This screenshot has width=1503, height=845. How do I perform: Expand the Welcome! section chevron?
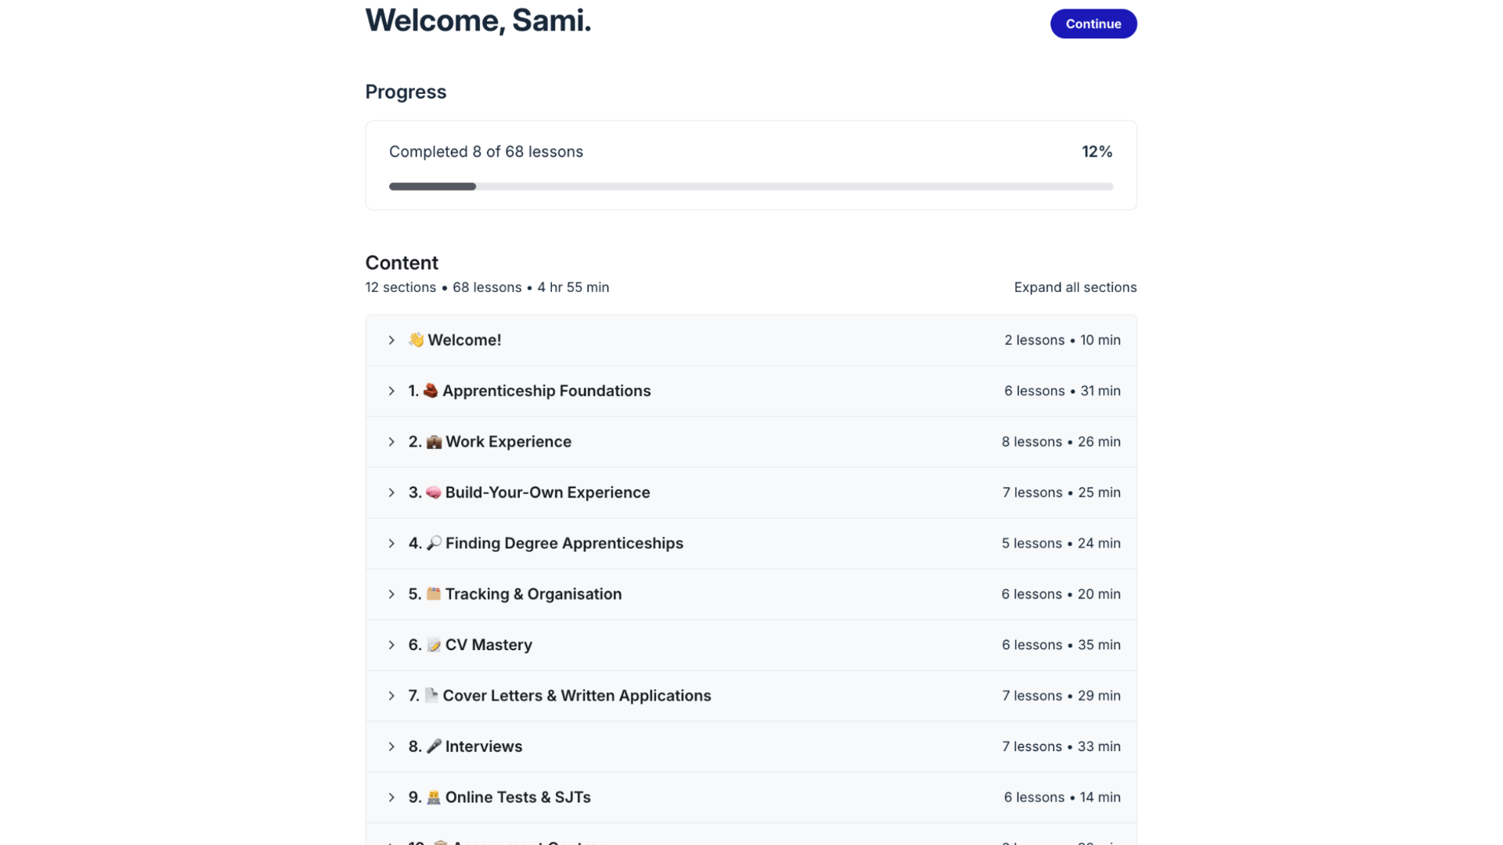coord(391,340)
